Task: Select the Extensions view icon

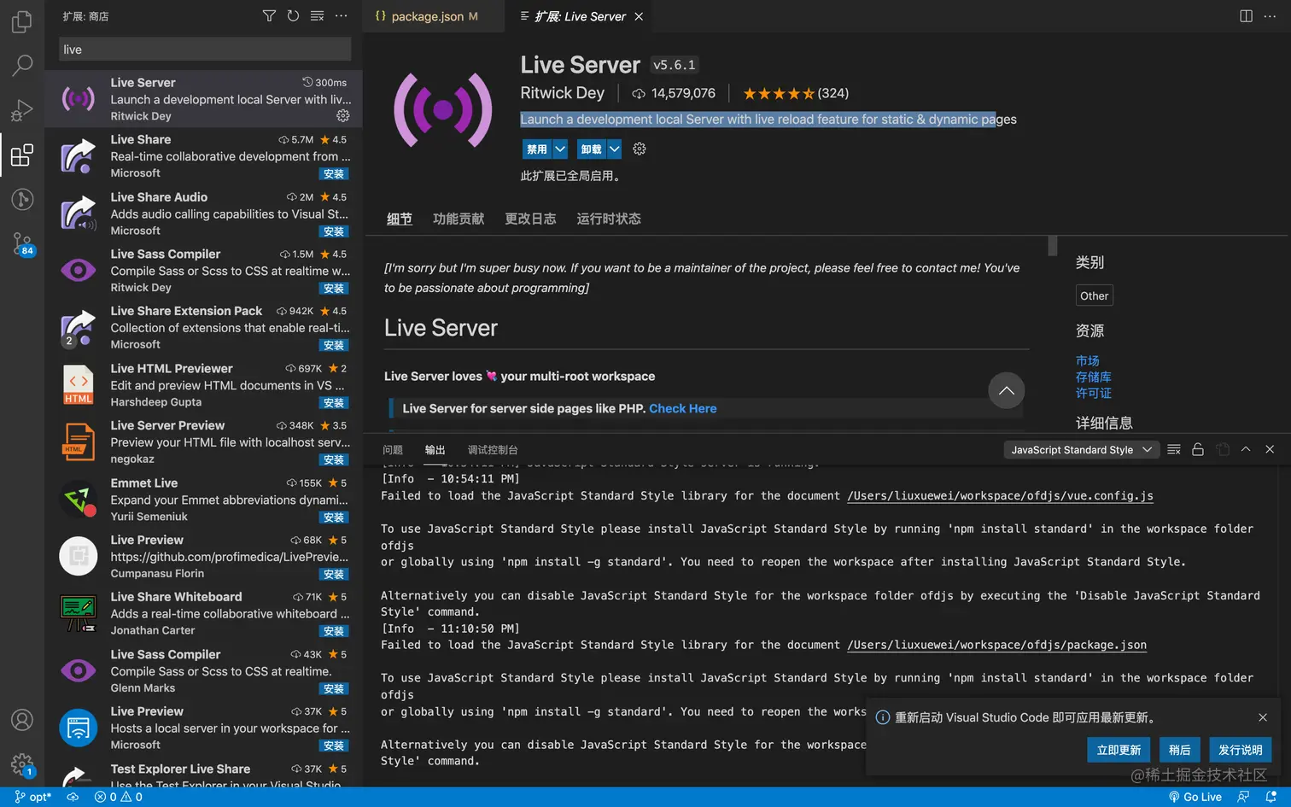Action: point(22,155)
